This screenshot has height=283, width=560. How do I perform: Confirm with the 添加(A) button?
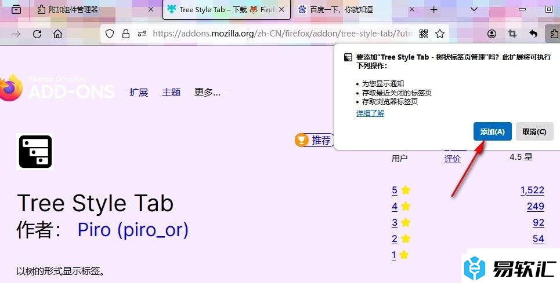(x=493, y=132)
